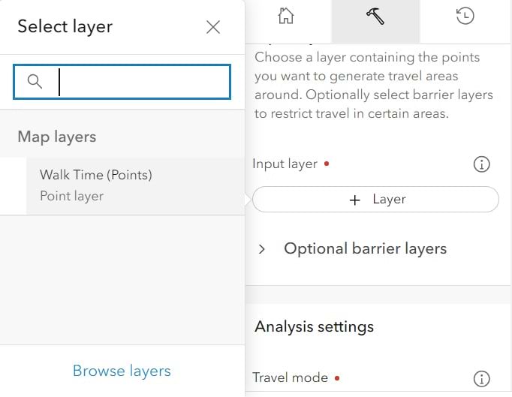Viewport: 512px width, 397px height.
Task: Click the layer description paragraph text
Action: pyautogui.click(x=372, y=86)
